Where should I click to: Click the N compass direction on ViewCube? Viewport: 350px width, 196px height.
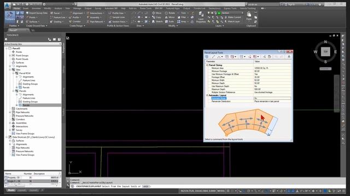[325, 42]
